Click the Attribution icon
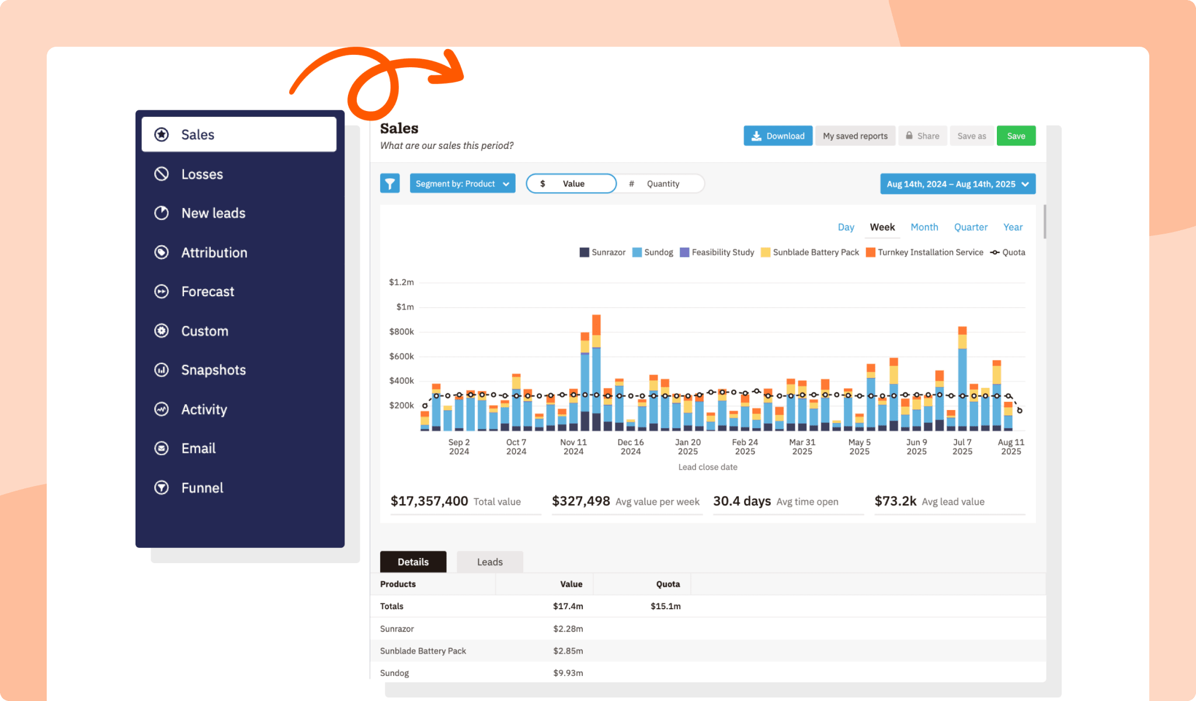The width and height of the screenshot is (1196, 701). pos(162,252)
